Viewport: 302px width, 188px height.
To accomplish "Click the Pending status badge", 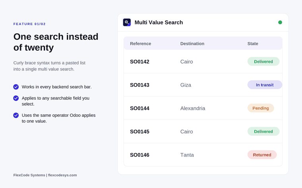I will point(261,108).
